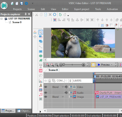Click the red magnet snapping icon
Image resolution: width=122 pixels, height=117 pixels.
[x=107, y=25]
